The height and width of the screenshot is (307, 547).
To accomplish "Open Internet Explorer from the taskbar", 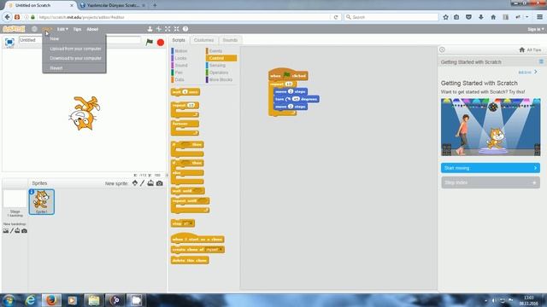I will click(31, 300).
